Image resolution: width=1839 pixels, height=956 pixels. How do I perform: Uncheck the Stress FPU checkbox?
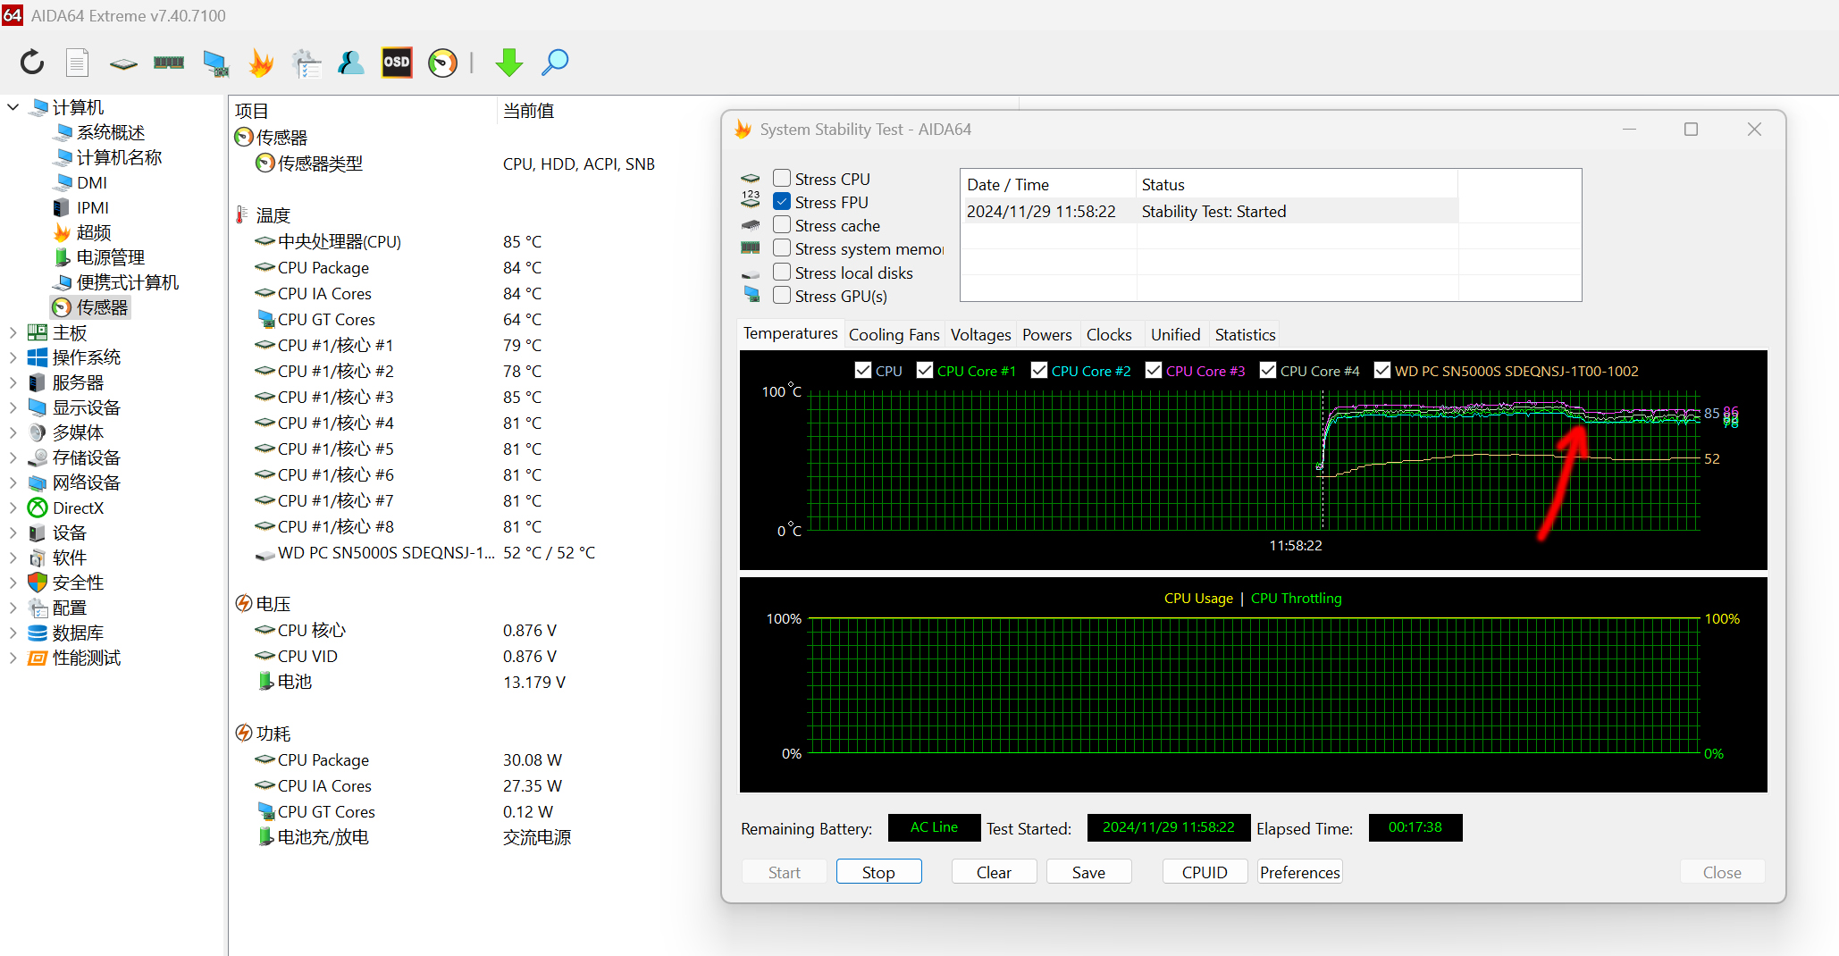(x=782, y=202)
